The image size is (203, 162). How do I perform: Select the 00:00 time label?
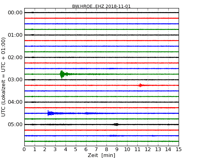pos(15,13)
